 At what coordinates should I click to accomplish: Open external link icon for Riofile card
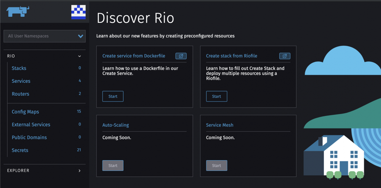[285, 56]
